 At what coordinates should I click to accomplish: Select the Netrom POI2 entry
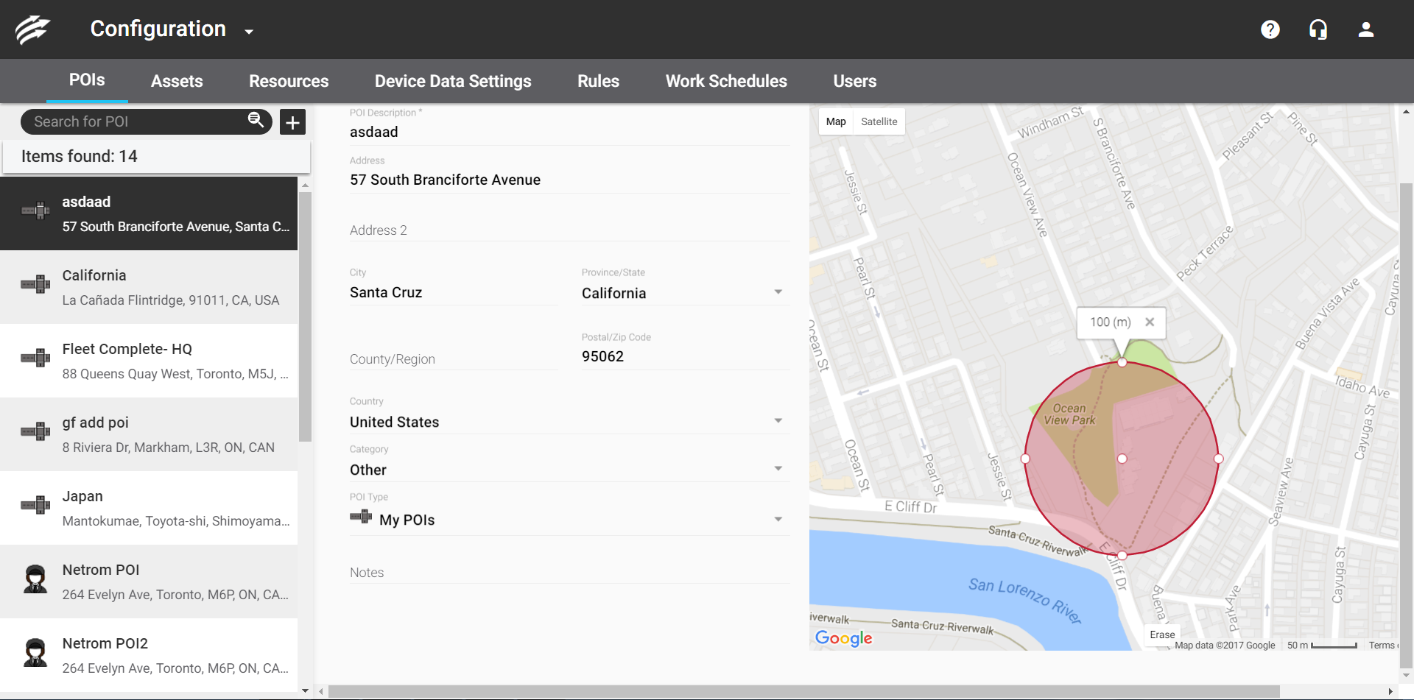pyautogui.click(x=149, y=655)
